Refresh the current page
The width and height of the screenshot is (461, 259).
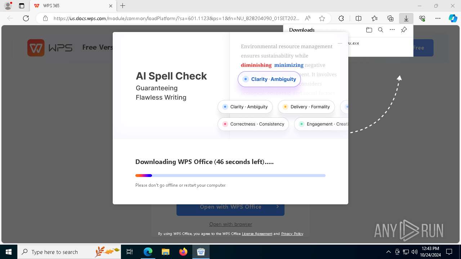26,18
